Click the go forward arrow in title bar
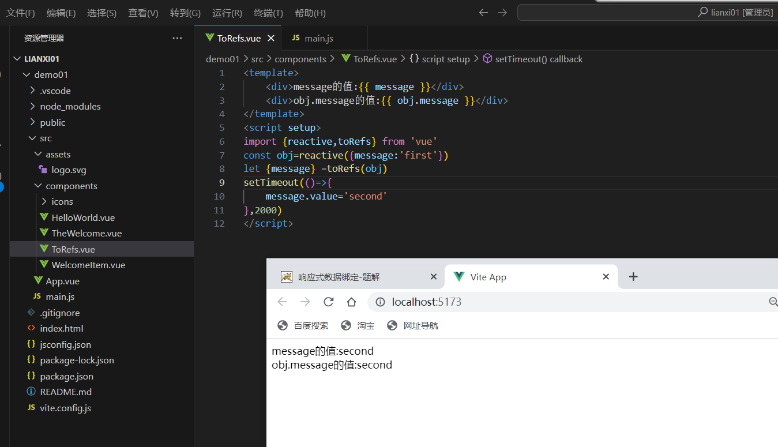 coord(502,13)
